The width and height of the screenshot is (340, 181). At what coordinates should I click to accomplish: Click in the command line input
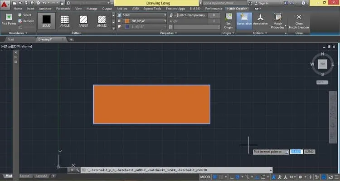(x=177, y=170)
